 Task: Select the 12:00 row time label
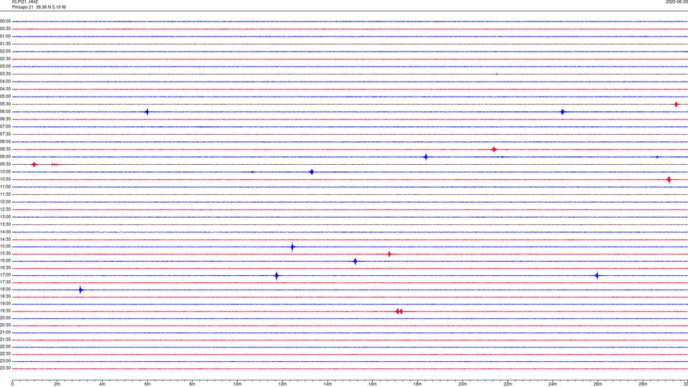pos(5,202)
